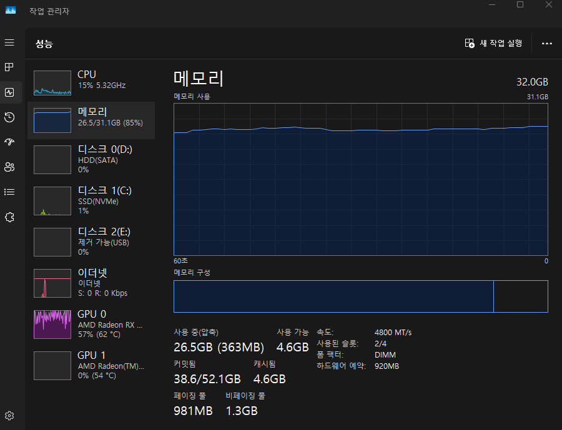Open the Startup apps page icon

tap(9, 142)
